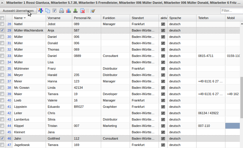
Task: Click the sort arrow on Name column
Action: pos(25,18)
